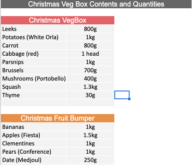Select the 250g quantity for Date (Medjoul)
Screen dimensions: 192x165
90,160
